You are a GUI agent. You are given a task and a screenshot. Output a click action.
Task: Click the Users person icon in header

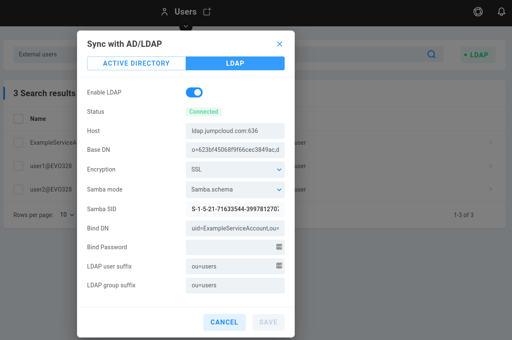pyautogui.click(x=165, y=12)
